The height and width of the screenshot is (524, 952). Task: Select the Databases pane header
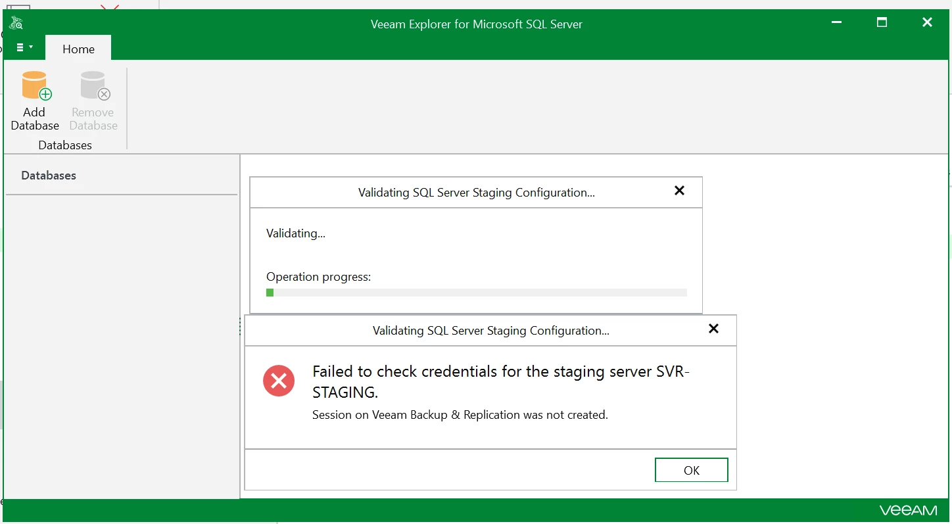click(49, 176)
